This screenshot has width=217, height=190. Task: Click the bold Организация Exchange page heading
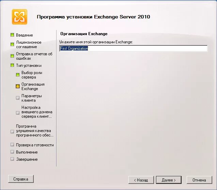[84, 34]
